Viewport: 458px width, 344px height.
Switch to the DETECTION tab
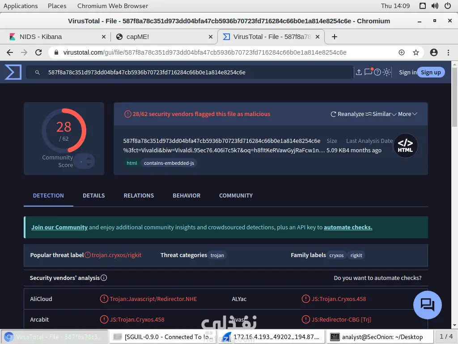click(48, 195)
